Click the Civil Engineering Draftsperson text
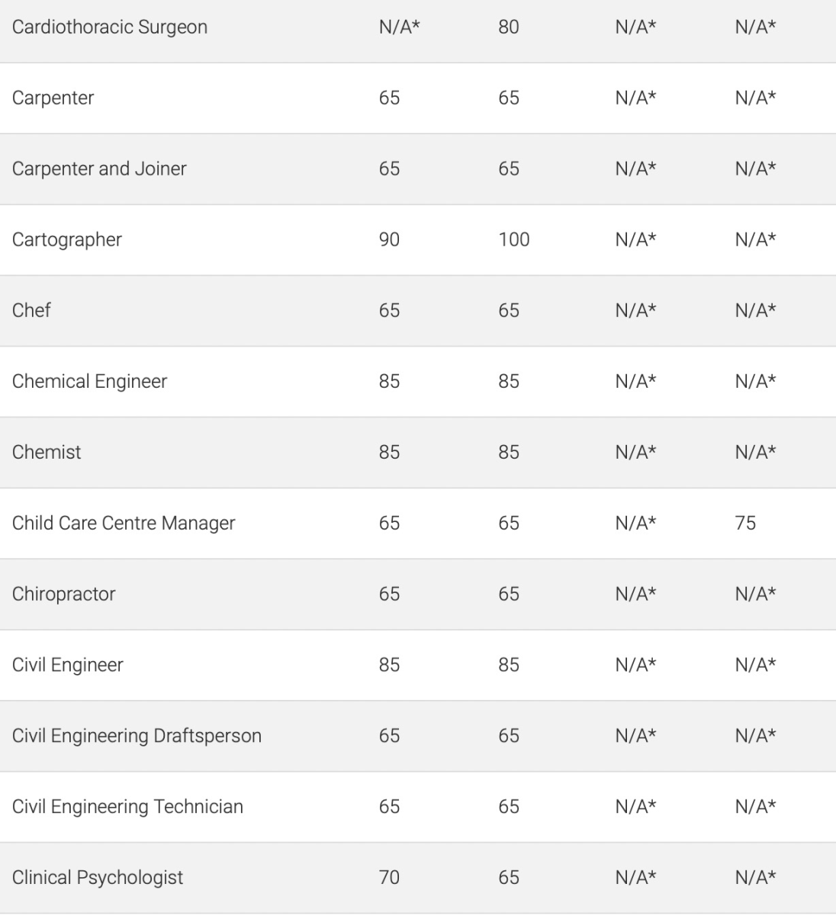 (x=137, y=736)
